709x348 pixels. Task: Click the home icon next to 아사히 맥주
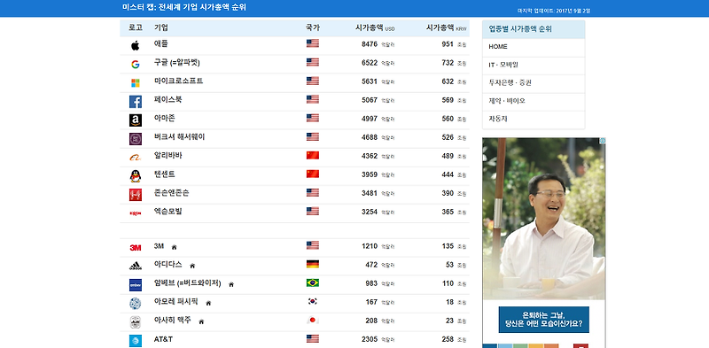201,321
